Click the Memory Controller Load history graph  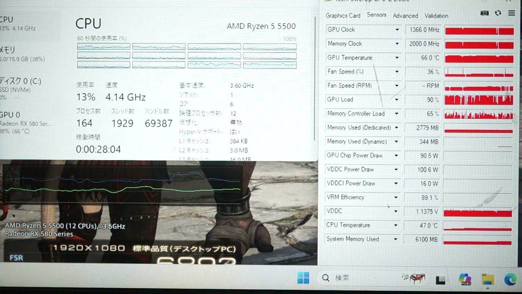click(x=479, y=114)
